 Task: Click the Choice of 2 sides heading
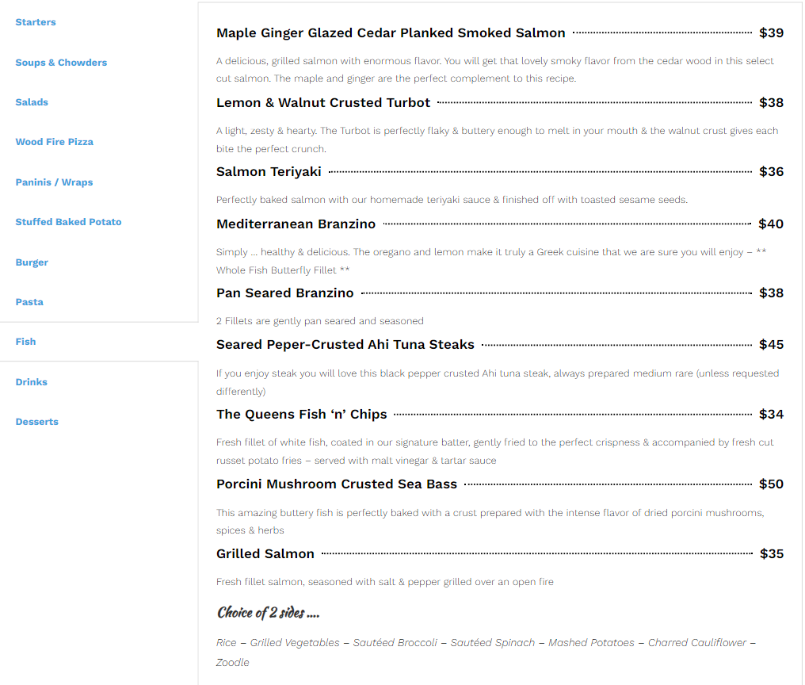268,613
